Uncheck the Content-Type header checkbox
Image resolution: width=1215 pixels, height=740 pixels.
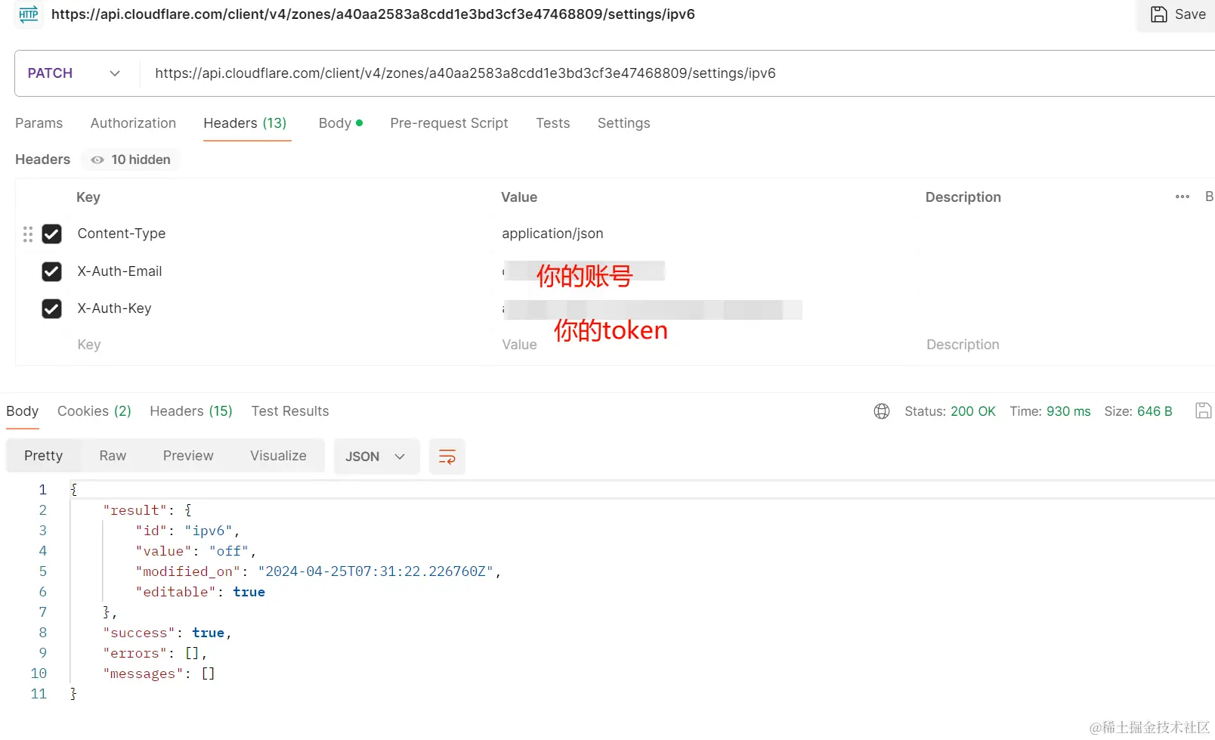(51, 234)
